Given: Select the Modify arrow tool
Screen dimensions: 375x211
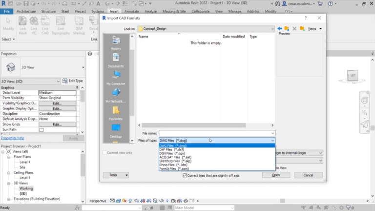Looking at the screenshot, I should (x=8, y=24).
